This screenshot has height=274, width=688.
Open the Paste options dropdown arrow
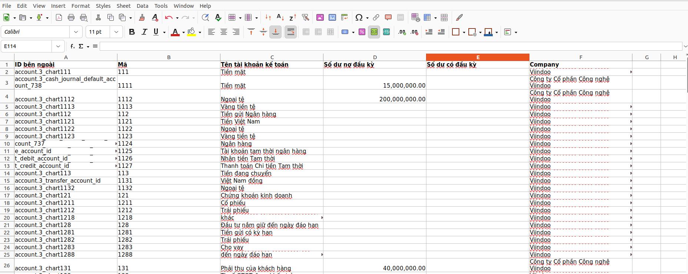[131, 18]
